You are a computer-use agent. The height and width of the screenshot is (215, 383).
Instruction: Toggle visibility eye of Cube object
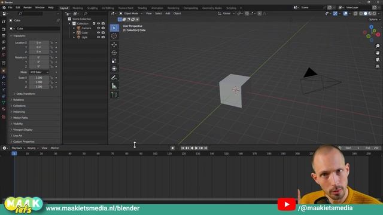coord(98,33)
